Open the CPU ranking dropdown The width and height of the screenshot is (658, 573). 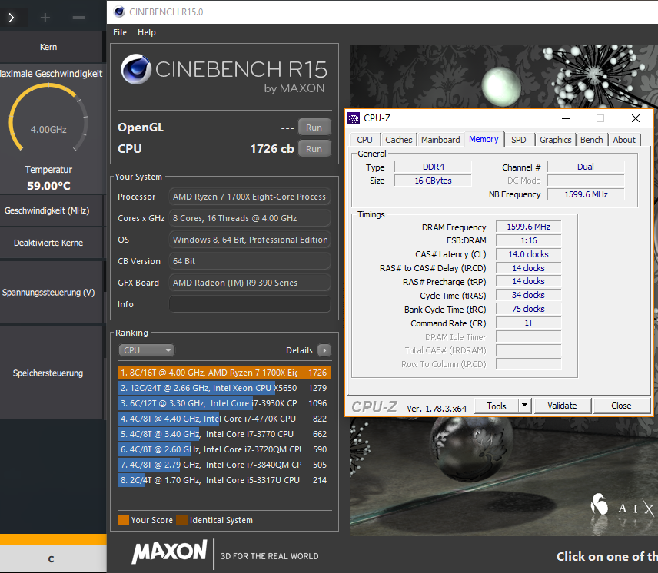[147, 350]
